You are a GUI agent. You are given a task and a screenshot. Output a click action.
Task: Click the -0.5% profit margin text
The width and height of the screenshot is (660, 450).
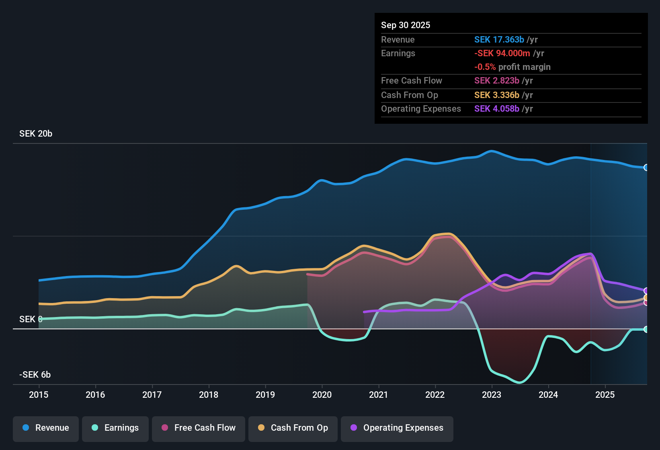(x=512, y=67)
